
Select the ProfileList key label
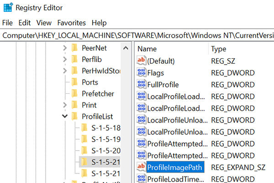[97, 117]
